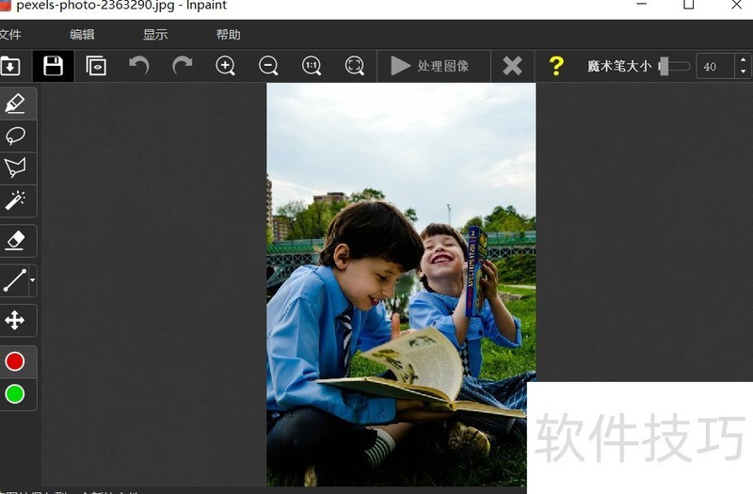This screenshot has width=753, height=494.
Task: Increase the pen size with up arrow
Action: point(743,60)
